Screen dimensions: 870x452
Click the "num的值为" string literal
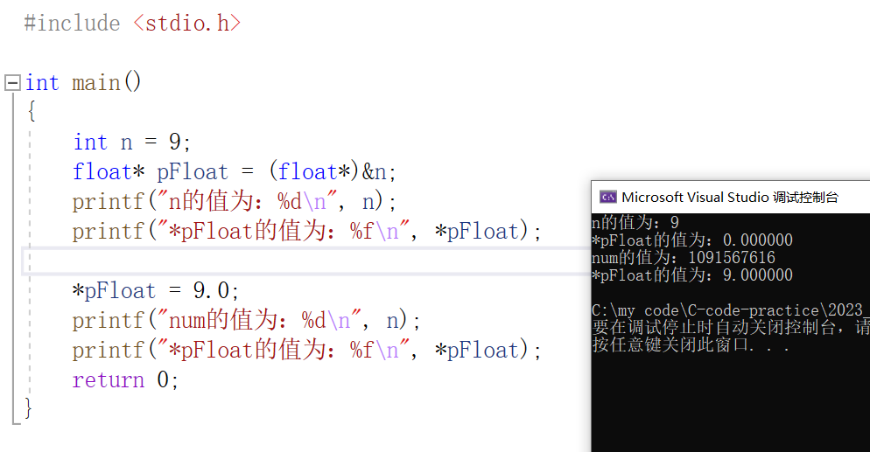(260, 321)
